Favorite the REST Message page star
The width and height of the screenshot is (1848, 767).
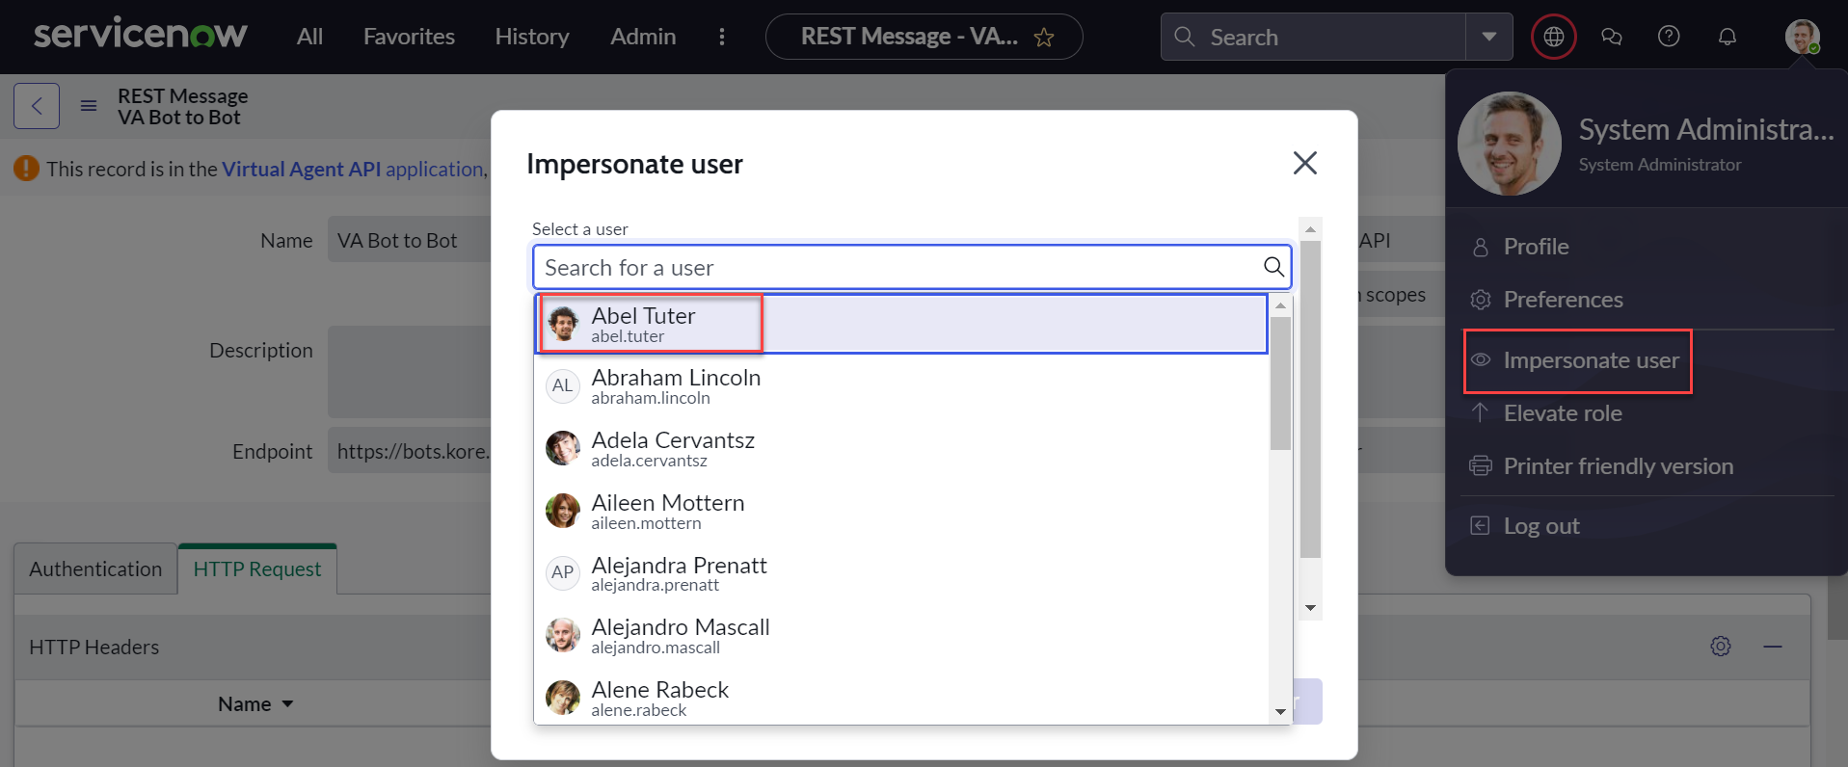coord(1044,38)
